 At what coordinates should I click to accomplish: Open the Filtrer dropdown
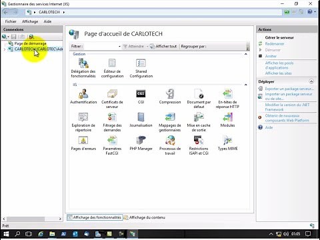coord(119,46)
